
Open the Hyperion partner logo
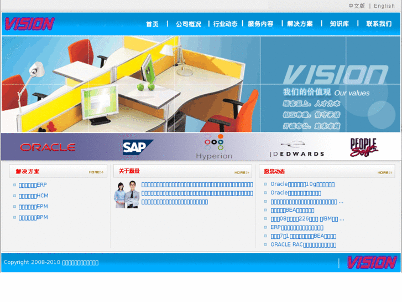click(x=214, y=147)
